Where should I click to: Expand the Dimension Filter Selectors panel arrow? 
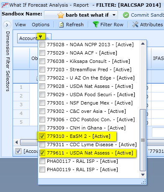pos(7,25)
